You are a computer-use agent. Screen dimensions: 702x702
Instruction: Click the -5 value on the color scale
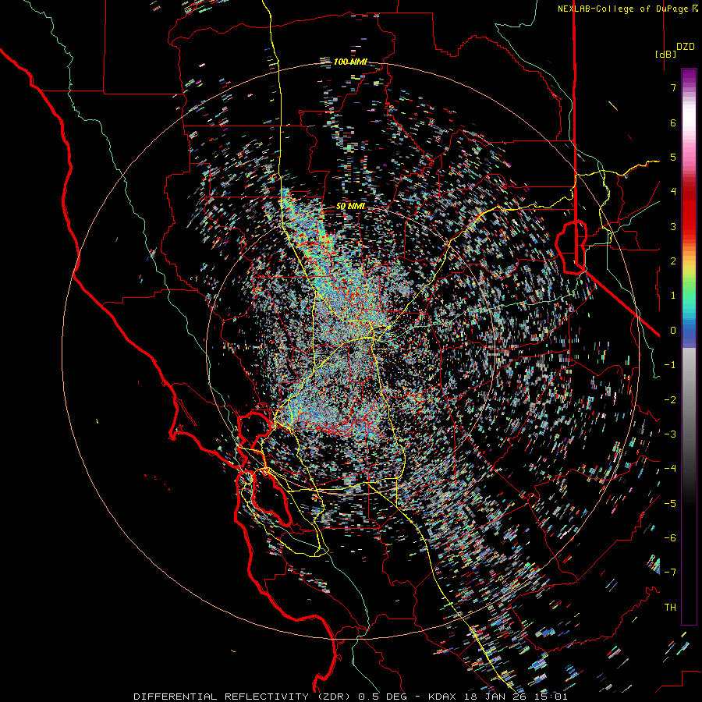tap(670, 504)
